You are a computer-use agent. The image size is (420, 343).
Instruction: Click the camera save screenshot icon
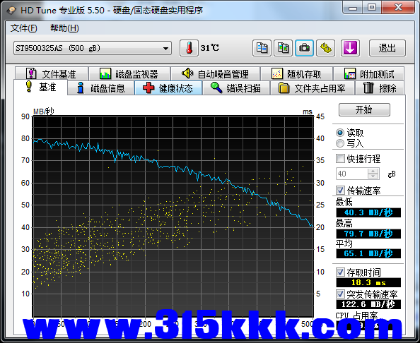coord(304,48)
